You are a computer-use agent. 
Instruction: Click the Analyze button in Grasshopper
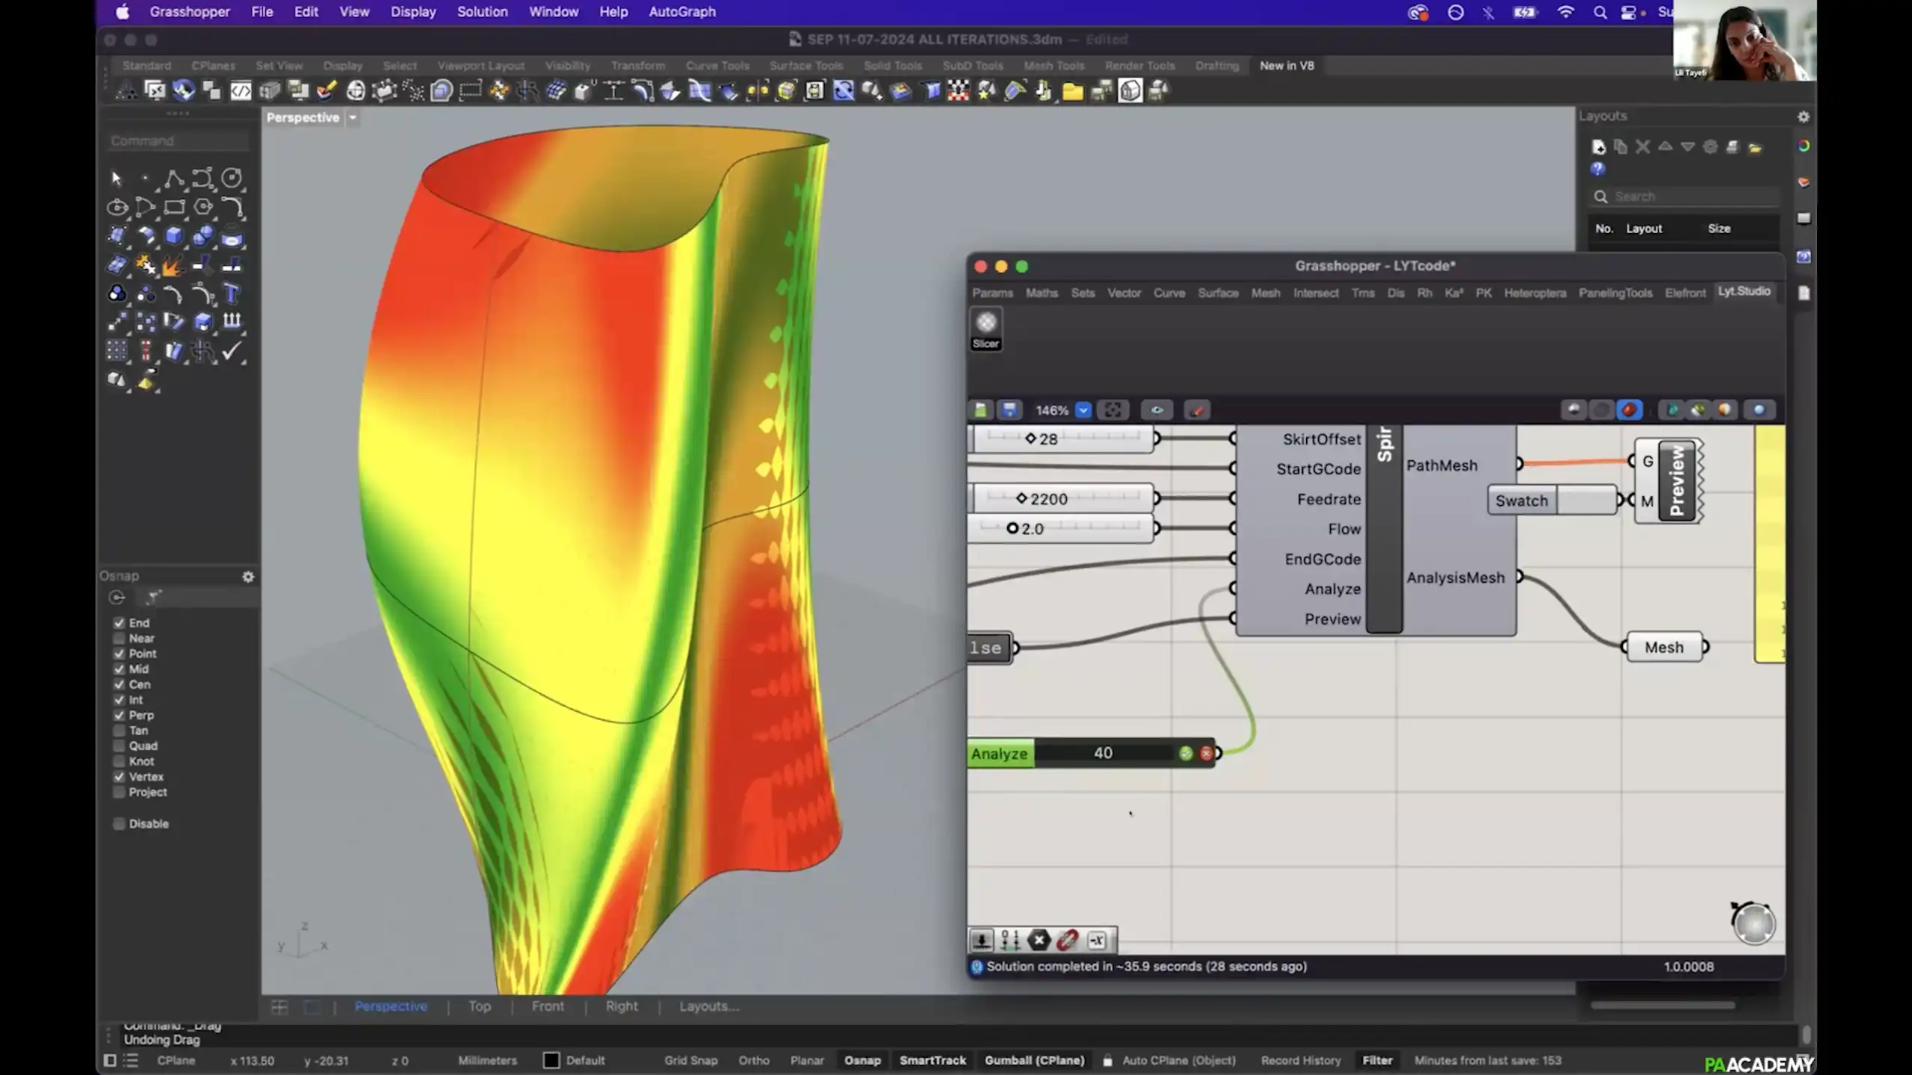pos(1000,753)
